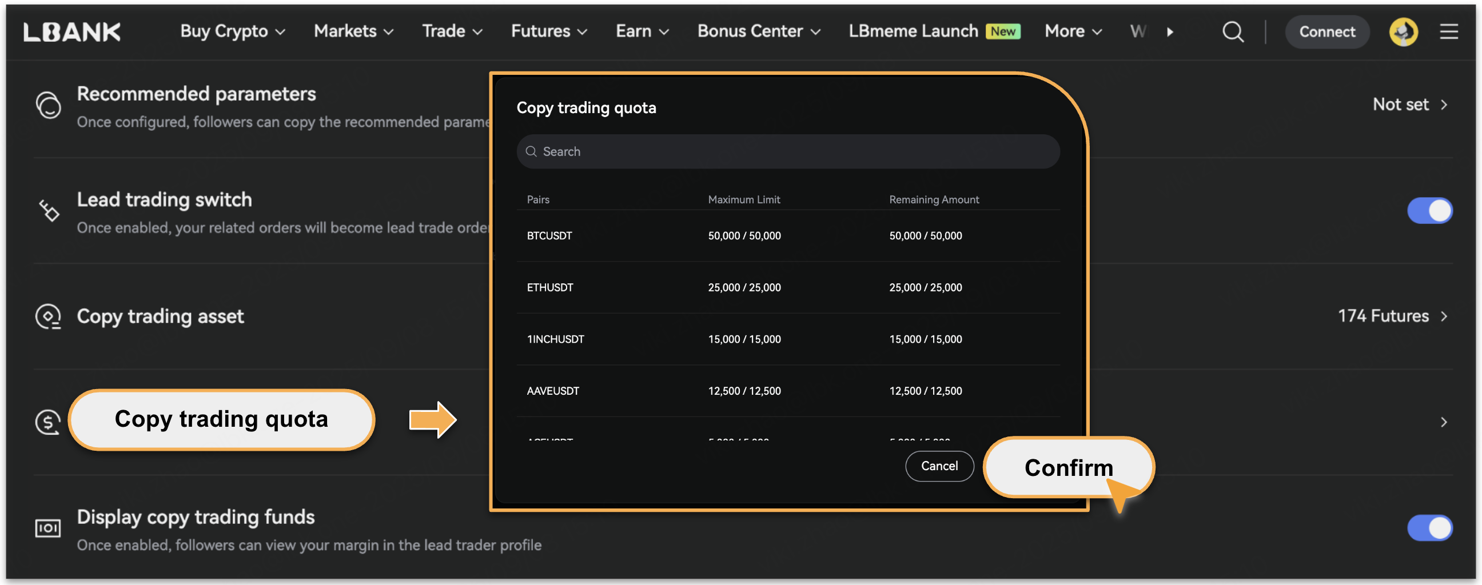Open the Bonus Center menu
The width and height of the screenshot is (1482, 585).
[758, 31]
